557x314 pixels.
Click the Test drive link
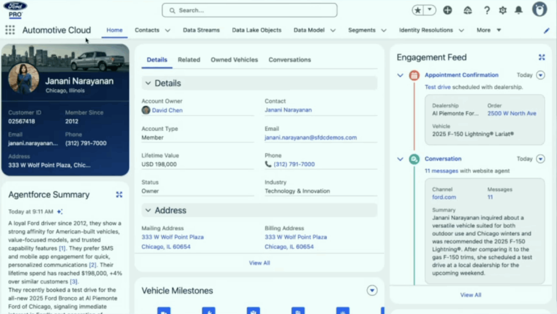pyautogui.click(x=438, y=87)
